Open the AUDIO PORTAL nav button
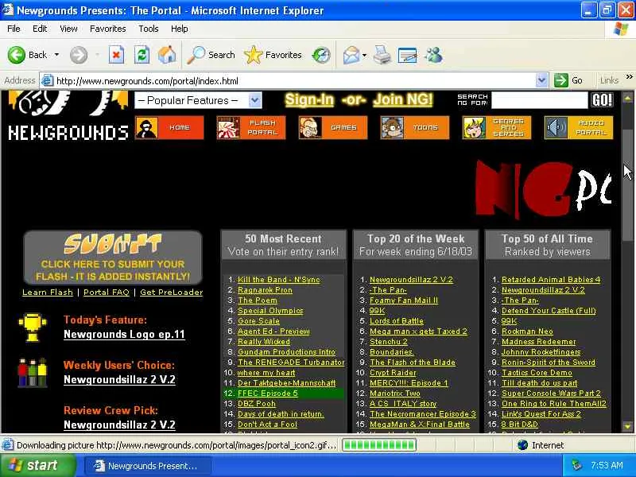636x477 pixels. tap(579, 127)
